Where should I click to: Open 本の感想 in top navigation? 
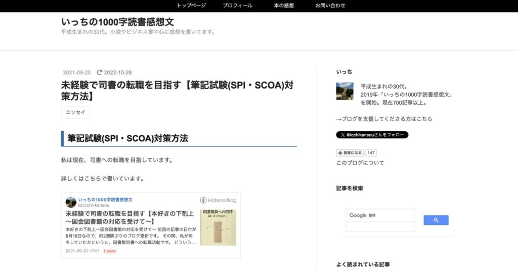[283, 6]
